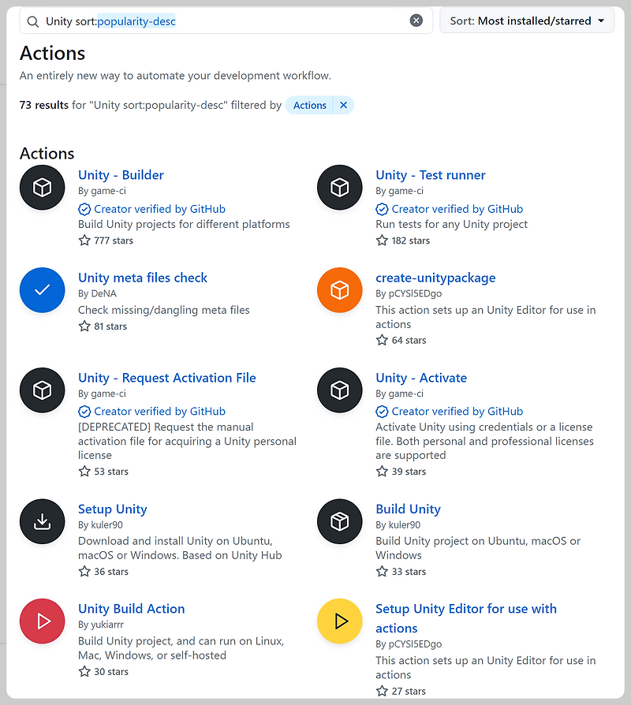Click the download icon beside Setup Unity
Viewport: 631px width, 705px height.
click(x=42, y=521)
